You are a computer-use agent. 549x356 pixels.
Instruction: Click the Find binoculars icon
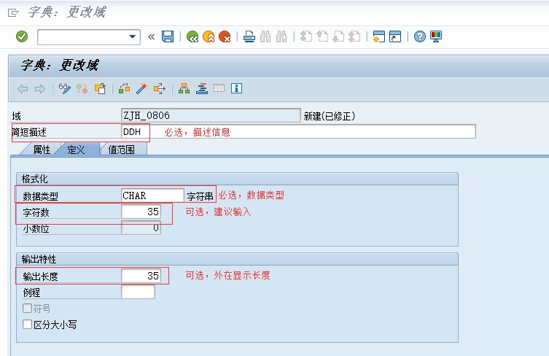click(265, 36)
